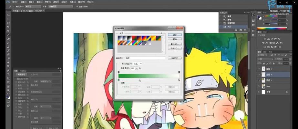Screen dimensions: 298x129
Task: Click the Invert adjustment icon
Action: click(x=265, y=47)
